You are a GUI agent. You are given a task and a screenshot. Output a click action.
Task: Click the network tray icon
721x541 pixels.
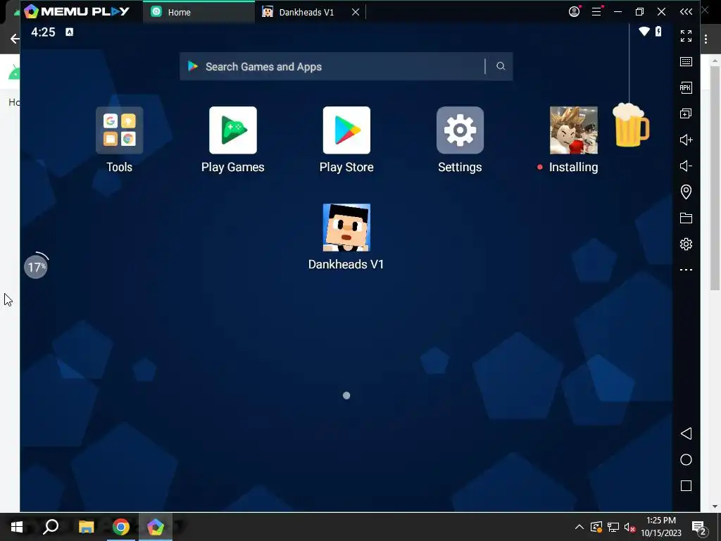[x=613, y=527]
